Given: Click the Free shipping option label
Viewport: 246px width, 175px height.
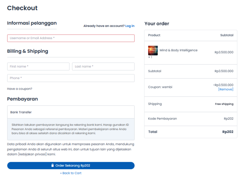Looking at the screenshot, I should click(224, 104).
